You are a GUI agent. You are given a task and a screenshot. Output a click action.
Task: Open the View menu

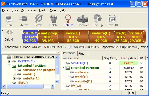pyautogui.click(x=53, y=10)
